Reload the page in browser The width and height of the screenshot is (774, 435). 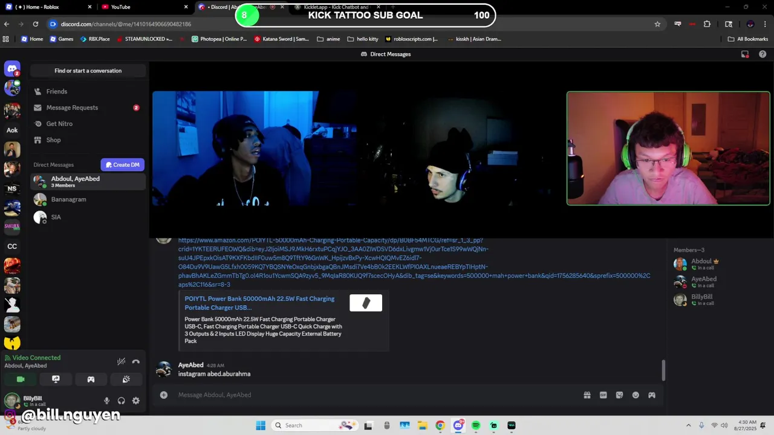(x=36, y=24)
